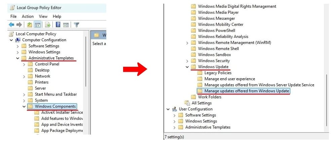Image resolution: width=331 pixels, height=147 pixels.
Task: Expand the Windows Remote Management (WinRM) node
Action: (x=187, y=43)
